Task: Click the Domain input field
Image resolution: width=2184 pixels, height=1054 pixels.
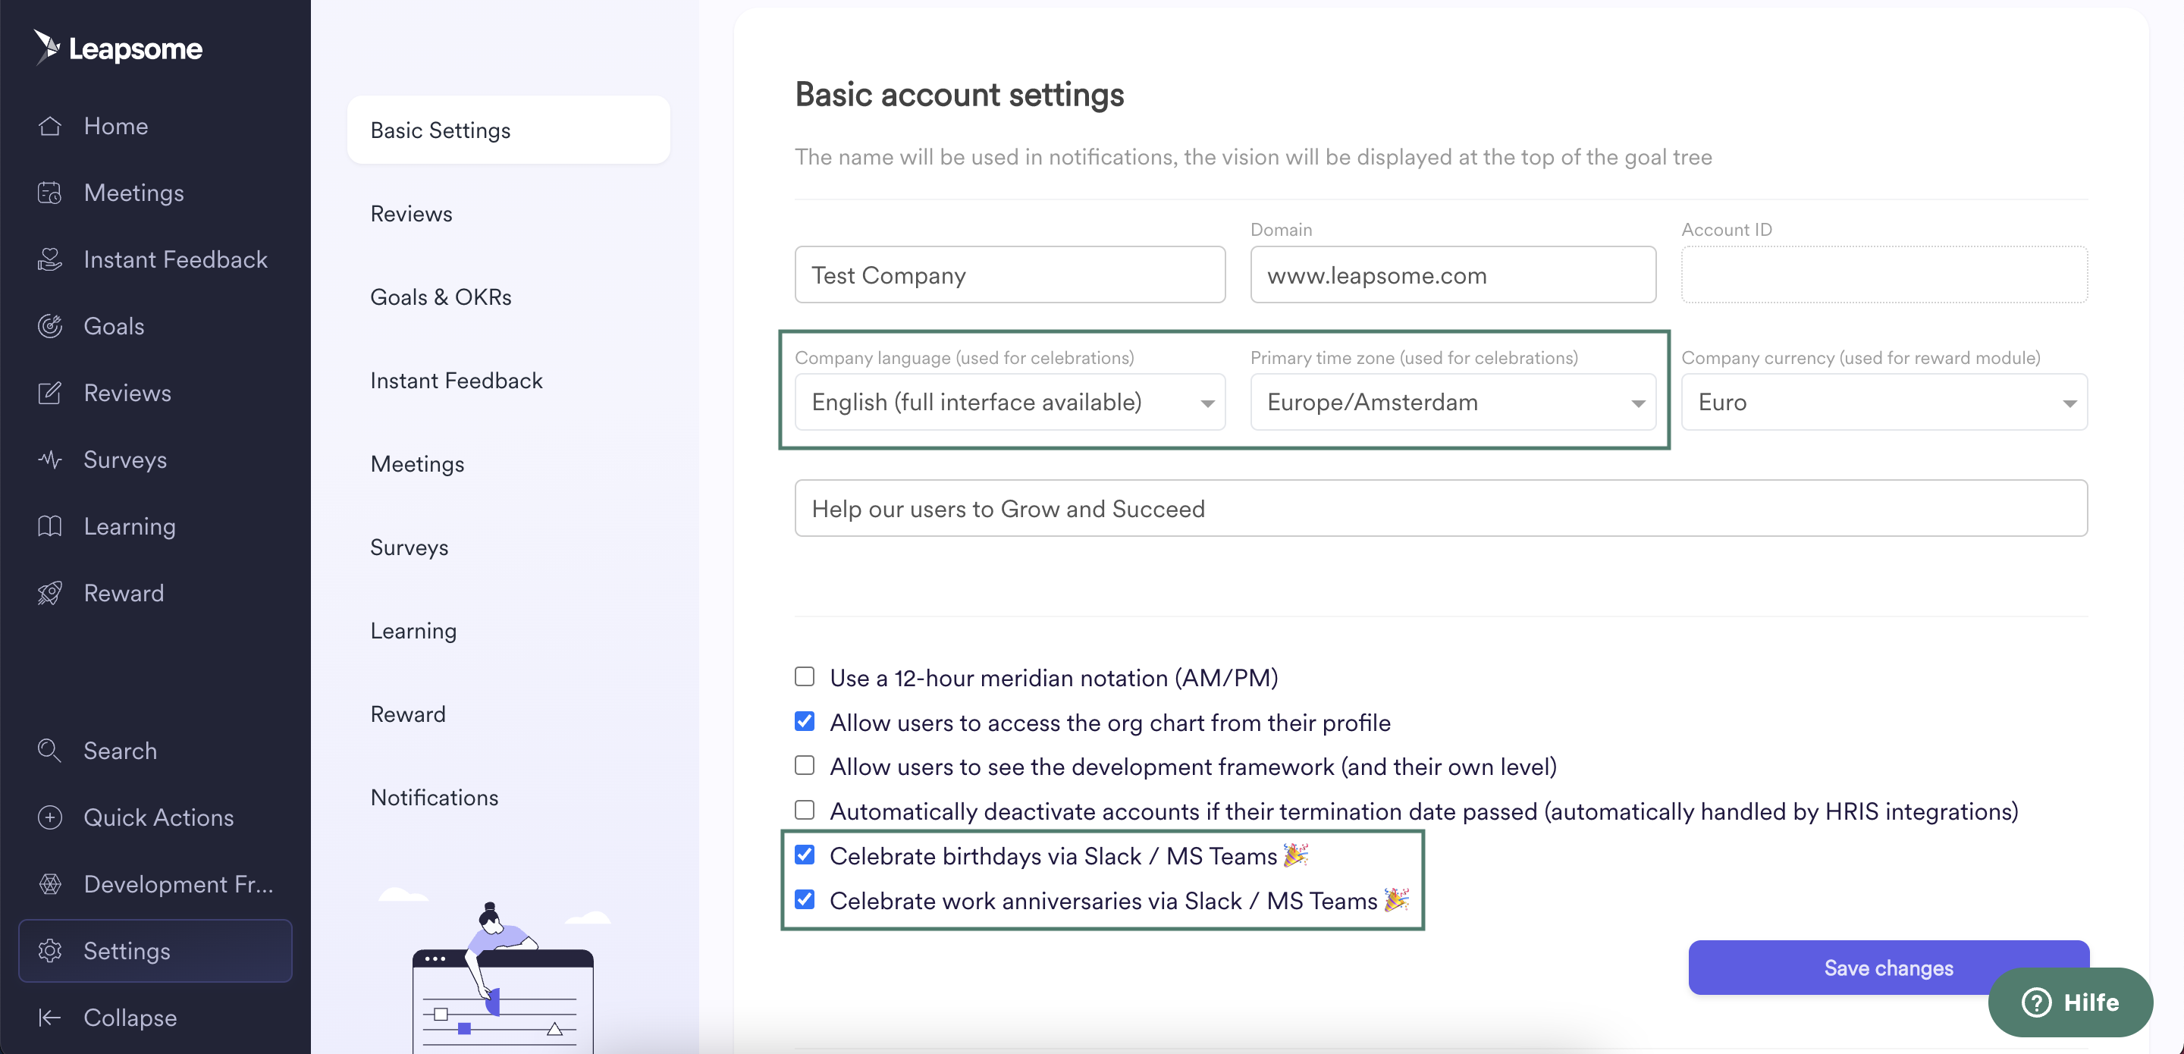Action: (1453, 274)
